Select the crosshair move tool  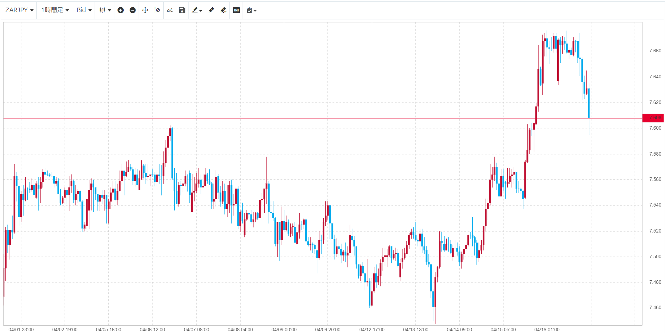point(145,10)
